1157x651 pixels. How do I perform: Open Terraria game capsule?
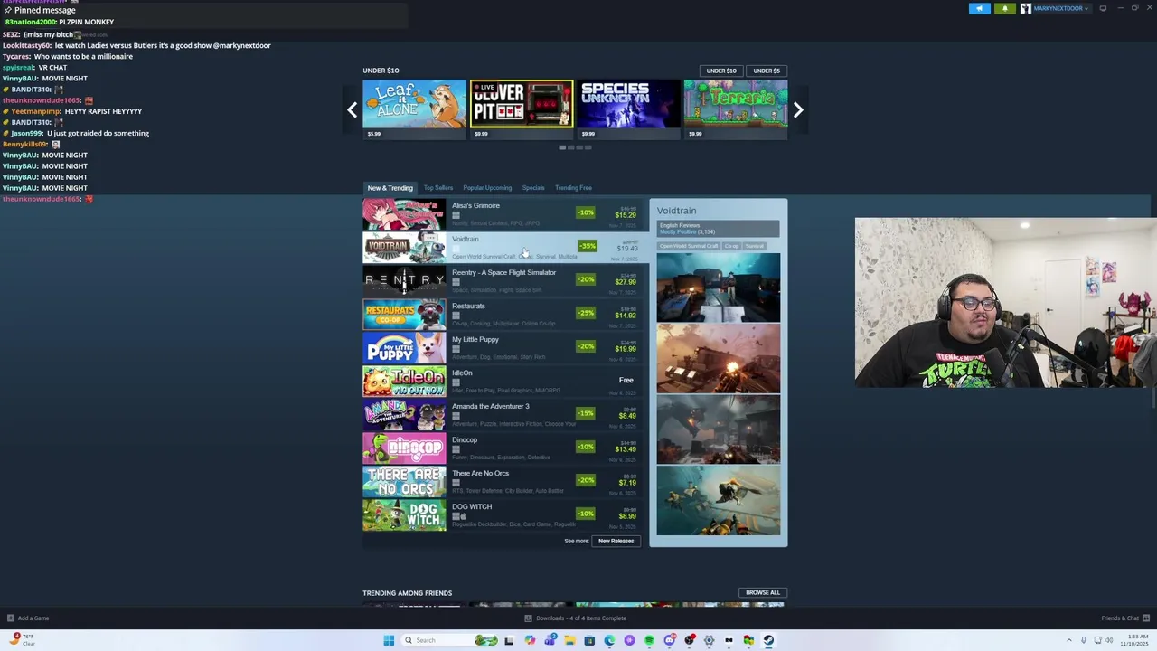pyautogui.click(x=735, y=109)
